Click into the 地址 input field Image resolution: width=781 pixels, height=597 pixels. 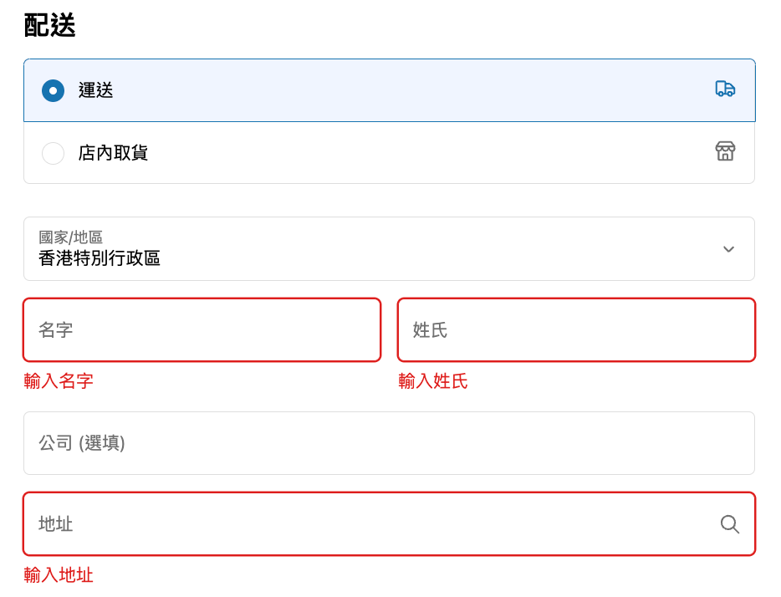[x=368, y=524]
